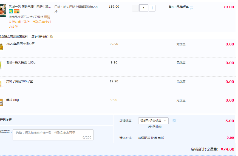Click 无优惠 in the 蘸料 80g row
238x156 pixels.
pyautogui.click(x=181, y=100)
